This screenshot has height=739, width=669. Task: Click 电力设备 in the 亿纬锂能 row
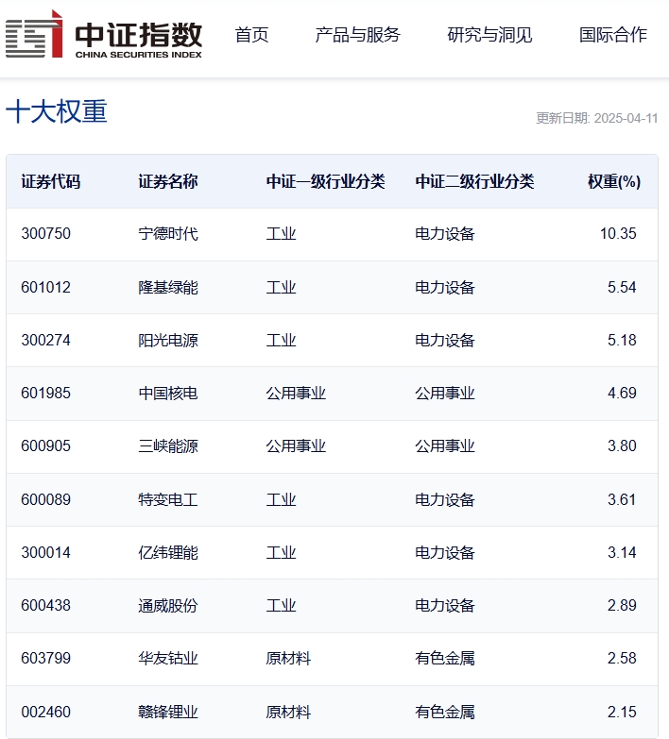point(445,552)
